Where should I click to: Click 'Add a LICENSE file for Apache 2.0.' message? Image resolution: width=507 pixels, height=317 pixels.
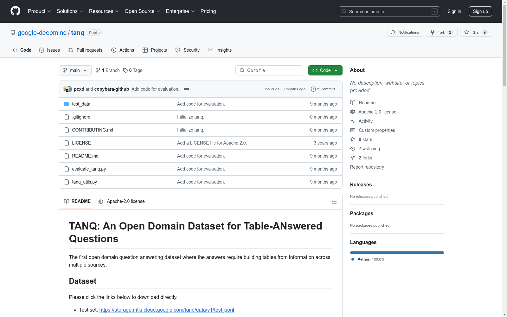pyautogui.click(x=212, y=143)
